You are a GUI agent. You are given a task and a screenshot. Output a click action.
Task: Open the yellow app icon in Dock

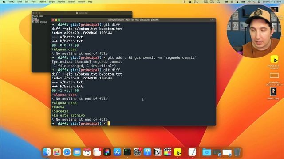click(x=177, y=152)
